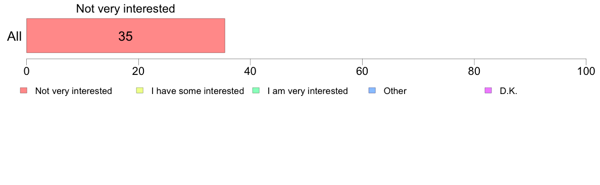
Task: Select the I have some interested legend label
Action: (x=197, y=91)
